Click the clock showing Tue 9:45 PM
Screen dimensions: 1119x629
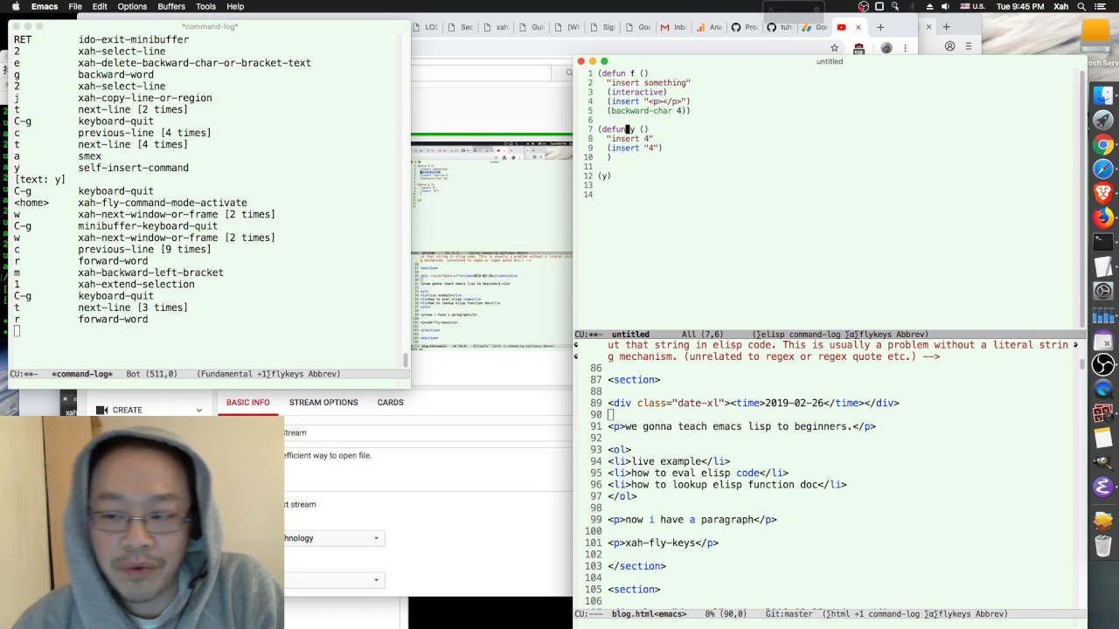coord(1020,6)
